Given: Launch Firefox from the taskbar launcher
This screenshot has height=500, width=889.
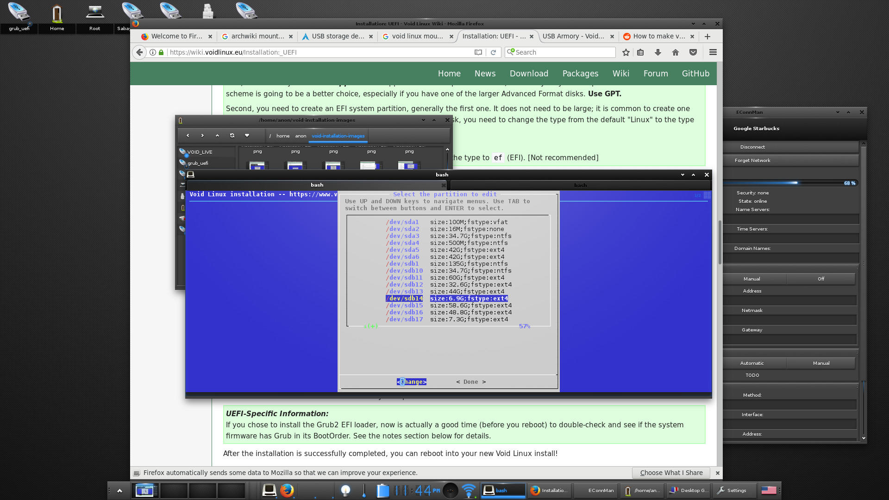Looking at the screenshot, I should 287,490.
